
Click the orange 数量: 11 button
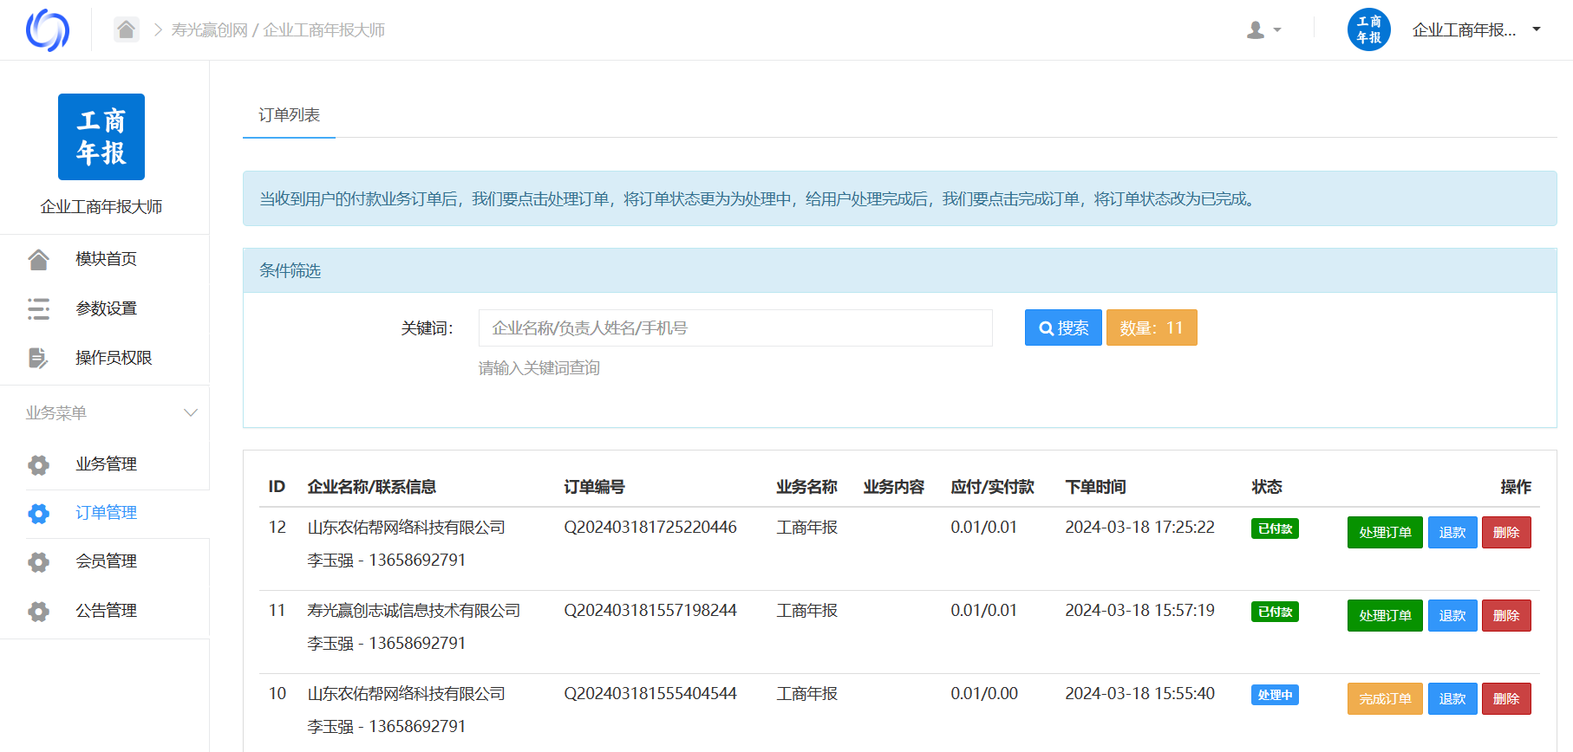point(1152,327)
